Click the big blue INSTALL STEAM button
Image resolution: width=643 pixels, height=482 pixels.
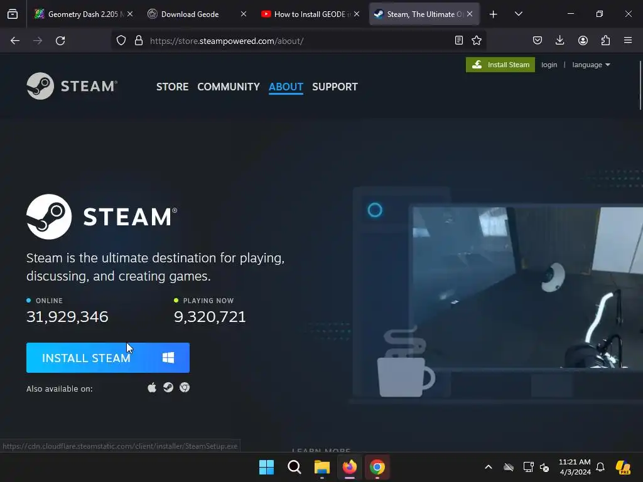[x=108, y=358]
